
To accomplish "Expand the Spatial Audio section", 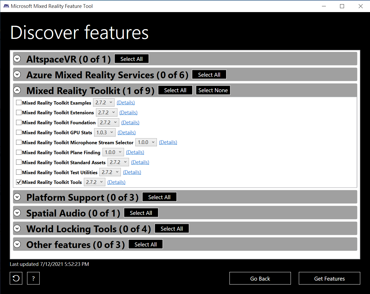I will point(17,213).
